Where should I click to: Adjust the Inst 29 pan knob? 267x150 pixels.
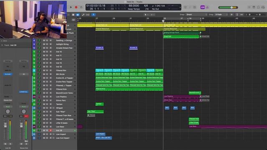click(x=8, y=112)
